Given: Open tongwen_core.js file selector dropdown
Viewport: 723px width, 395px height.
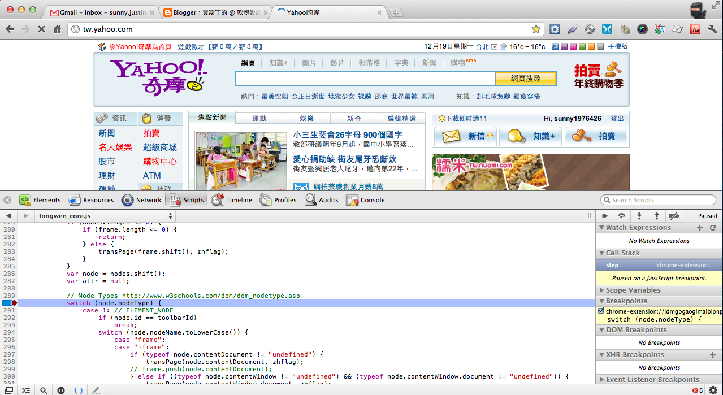Looking at the screenshot, I should pos(106,216).
